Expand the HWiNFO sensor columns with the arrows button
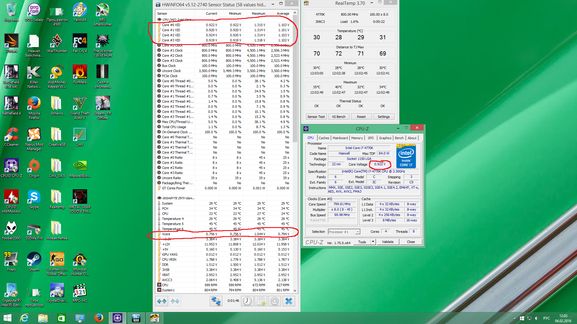The width and height of the screenshot is (577, 324). tap(162, 301)
